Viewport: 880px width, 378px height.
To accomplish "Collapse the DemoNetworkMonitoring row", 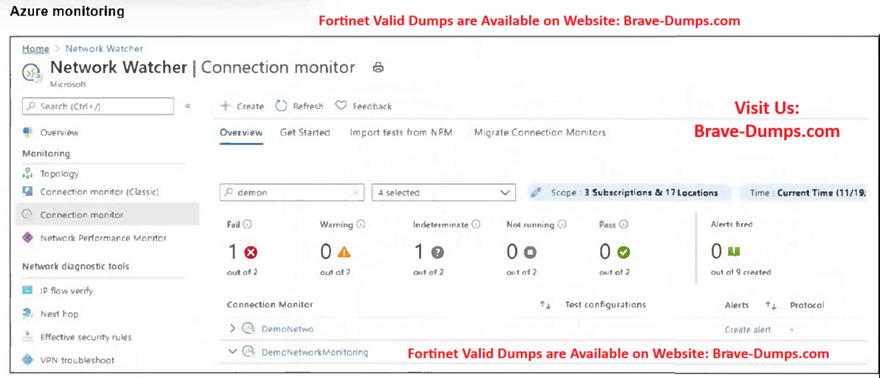I will (x=232, y=352).
